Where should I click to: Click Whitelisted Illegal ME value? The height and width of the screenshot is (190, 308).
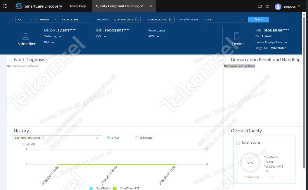[279, 48]
